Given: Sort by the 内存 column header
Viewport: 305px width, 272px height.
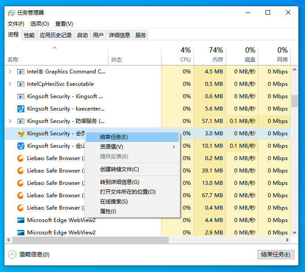Looking at the screenshot, I should tap(210, 55).
